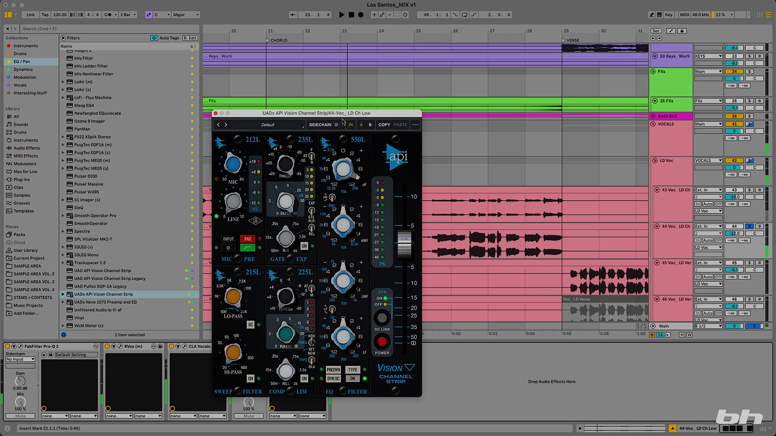
Task: Toggle device activator on FabFilter Pro-Q 3
Action: coord(8,346)
